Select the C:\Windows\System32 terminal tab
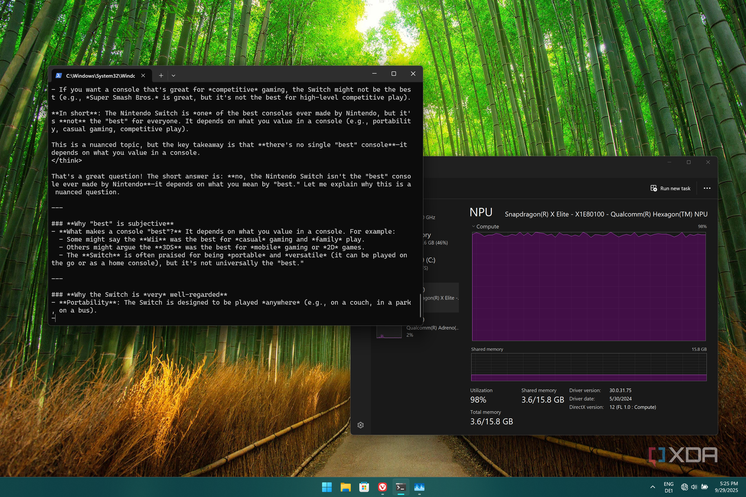This screenshot has width=746, height=497. point(99,75)
